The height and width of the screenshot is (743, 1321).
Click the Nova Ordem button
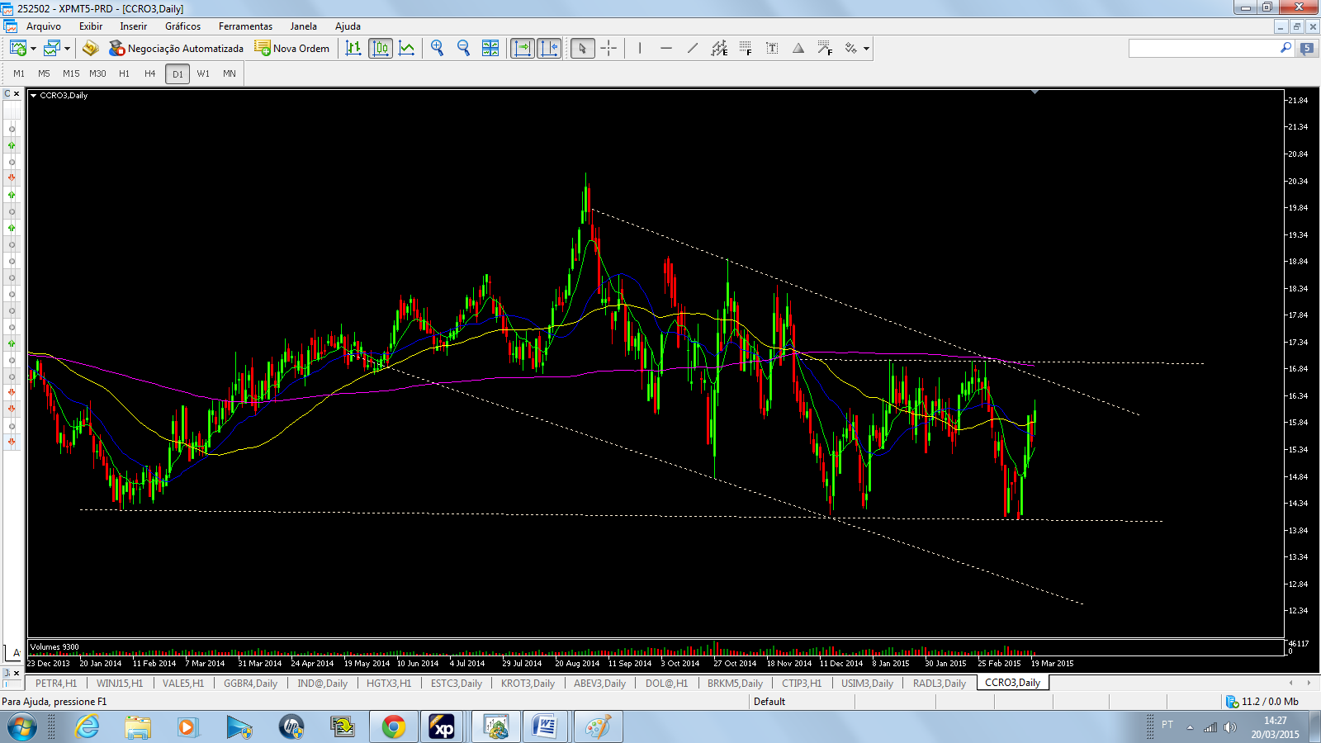(292, 49)
